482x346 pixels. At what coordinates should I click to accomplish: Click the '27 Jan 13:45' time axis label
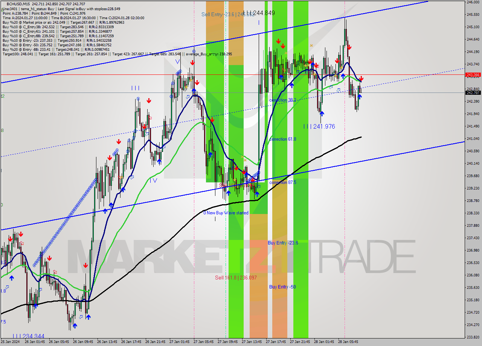pos(251,342)
